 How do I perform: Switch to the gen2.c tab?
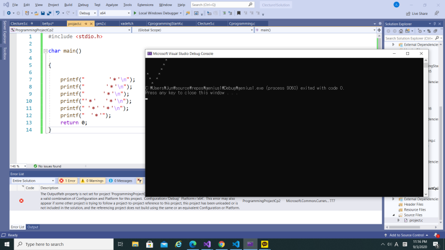click(101, 23)
